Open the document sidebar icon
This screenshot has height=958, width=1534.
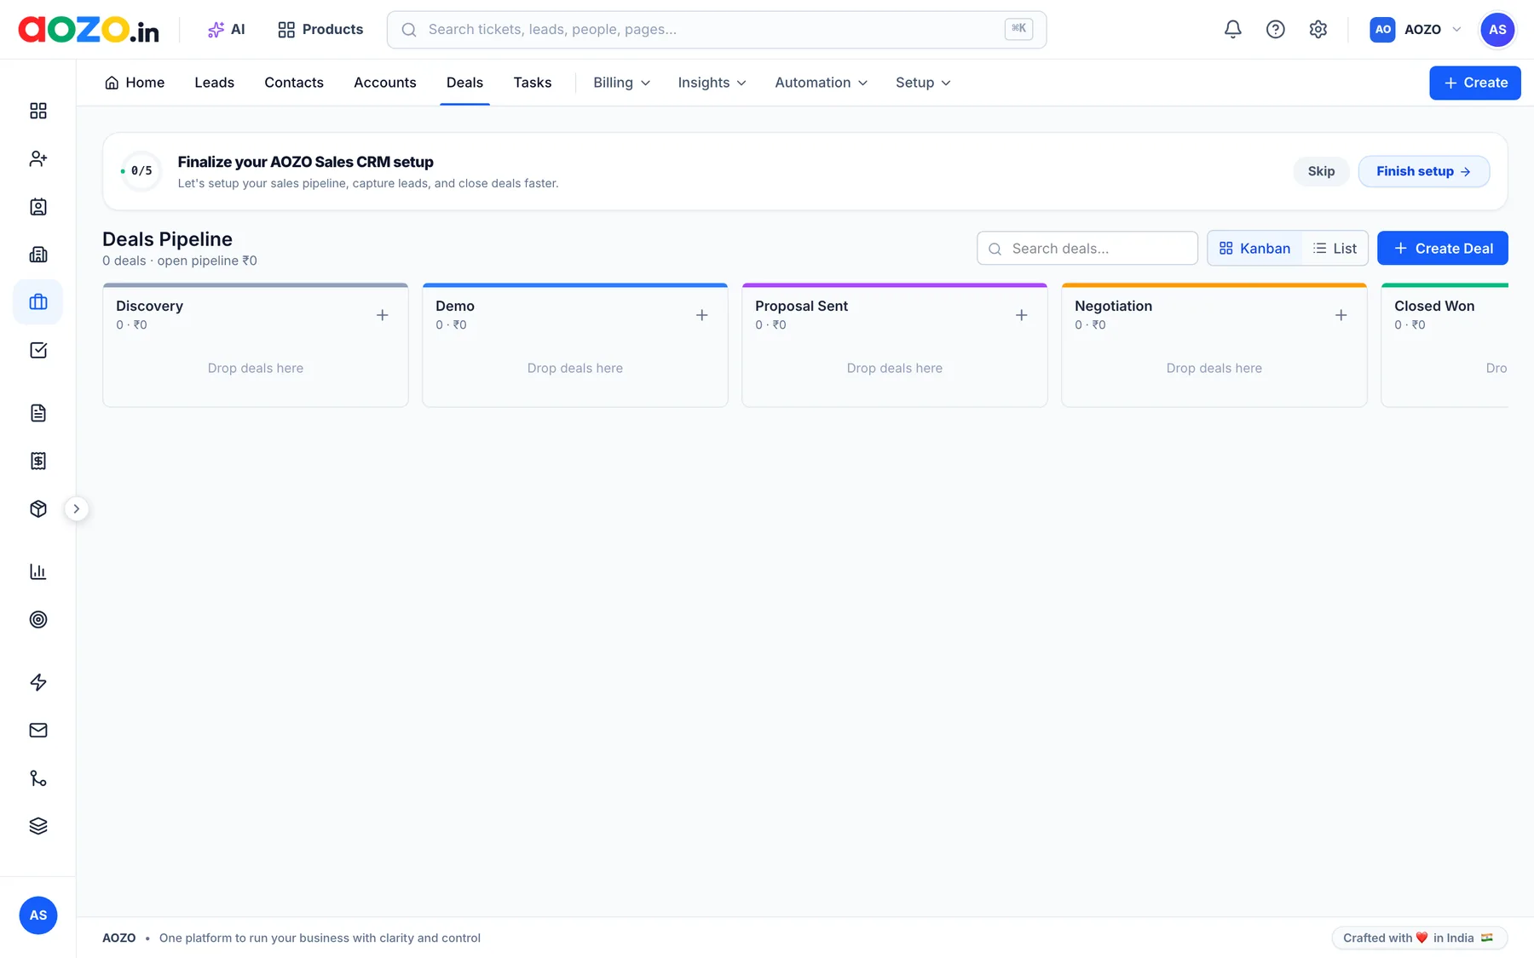(x=38, y=413)
